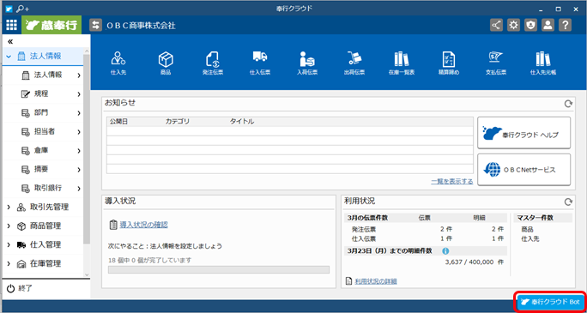
Task: Open the 入荷伝票 shortcut icon
Action: pyautogui.click(x=307, y=63)
